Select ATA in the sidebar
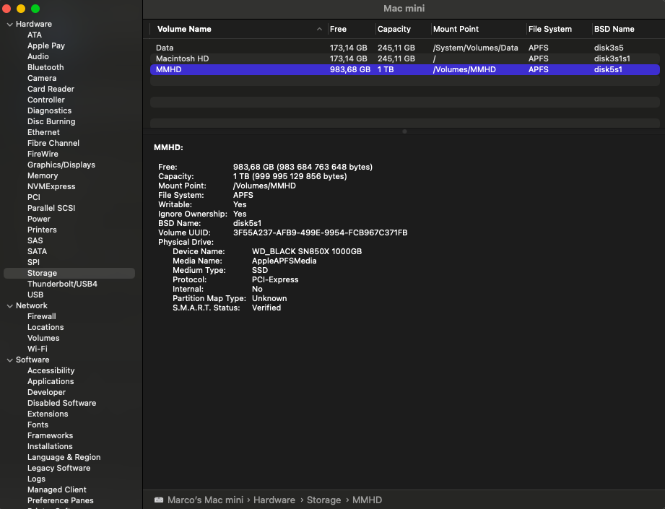 click(35, 35)
